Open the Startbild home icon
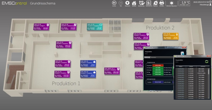The height and width of the screenshot is (110, 212). 134,3
